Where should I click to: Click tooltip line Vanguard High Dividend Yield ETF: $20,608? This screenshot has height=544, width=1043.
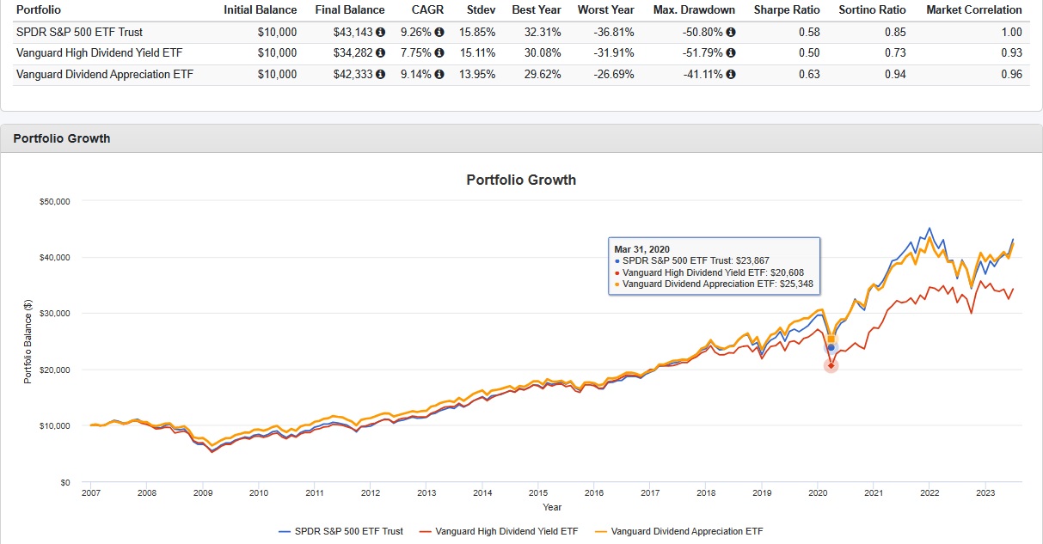click(709, 272)
